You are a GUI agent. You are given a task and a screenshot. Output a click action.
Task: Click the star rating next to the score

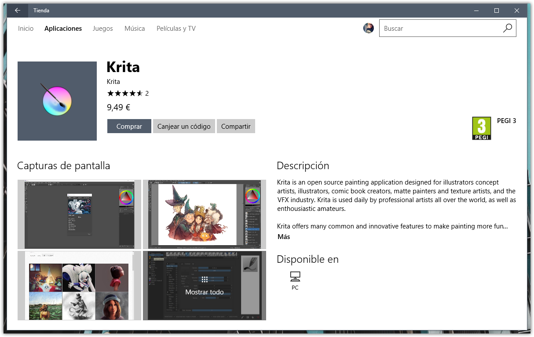click(x=125, y=93)
